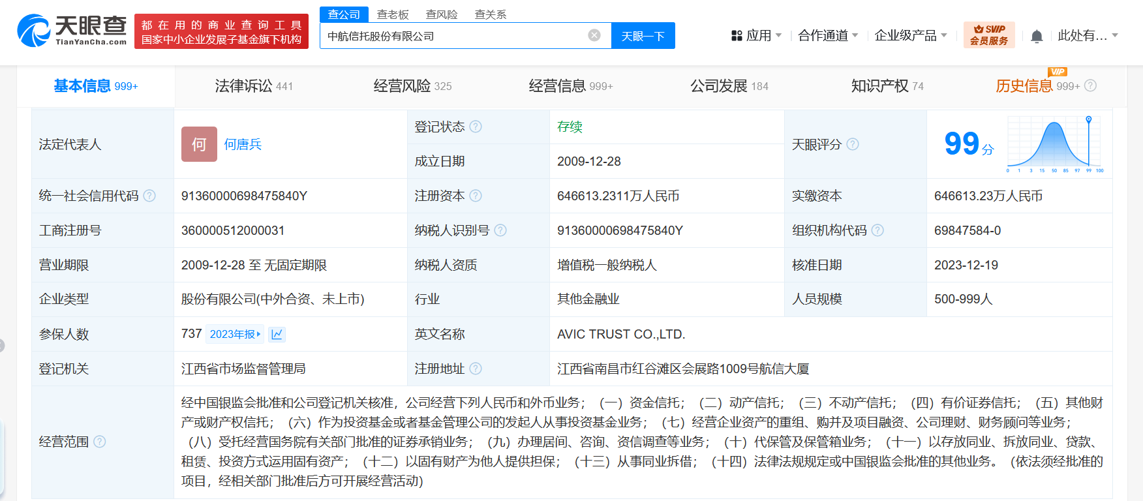Click 登记机关 value 江西省市场监督管理局

(x=243, y=369)
